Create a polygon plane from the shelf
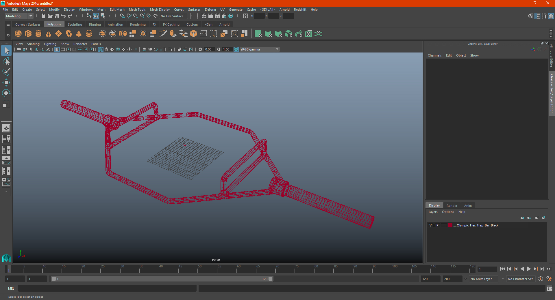The height and width of the screenshot is (300, 555). tap(59, 34)
